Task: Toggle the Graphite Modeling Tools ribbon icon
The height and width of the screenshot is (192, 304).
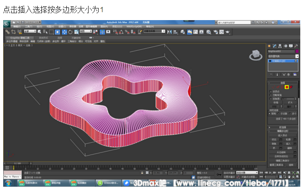Action: coord(189,32)
